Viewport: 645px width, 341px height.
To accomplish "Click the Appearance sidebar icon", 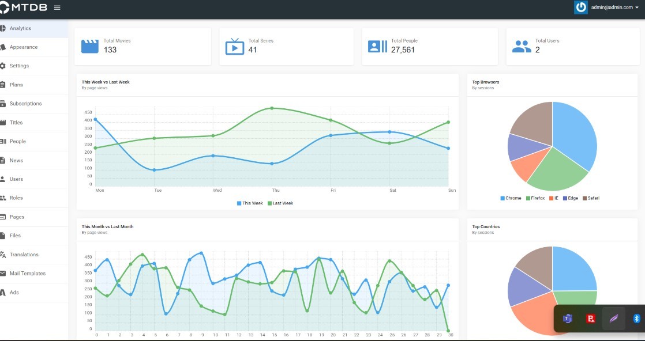I will (2, 47).
